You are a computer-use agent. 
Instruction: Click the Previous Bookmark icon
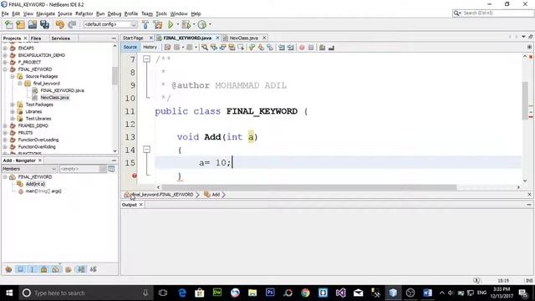(x=252, y=48)
